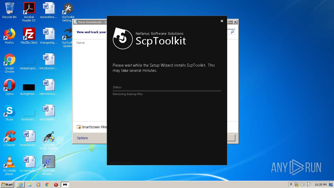Open Action Center flag tray icon
This screenshot has width=334, height=188.
coord(309,185)
